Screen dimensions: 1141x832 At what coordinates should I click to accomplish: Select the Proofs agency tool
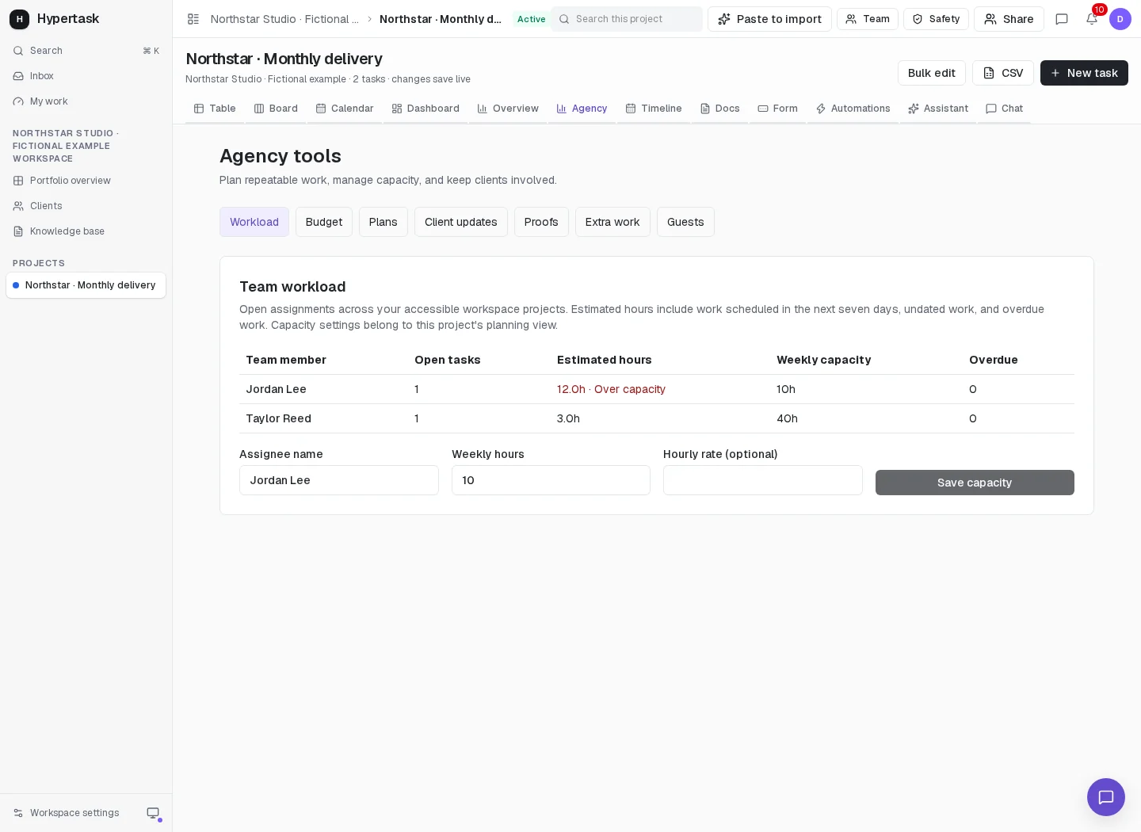pyautogui.click(x=541, y=222)
